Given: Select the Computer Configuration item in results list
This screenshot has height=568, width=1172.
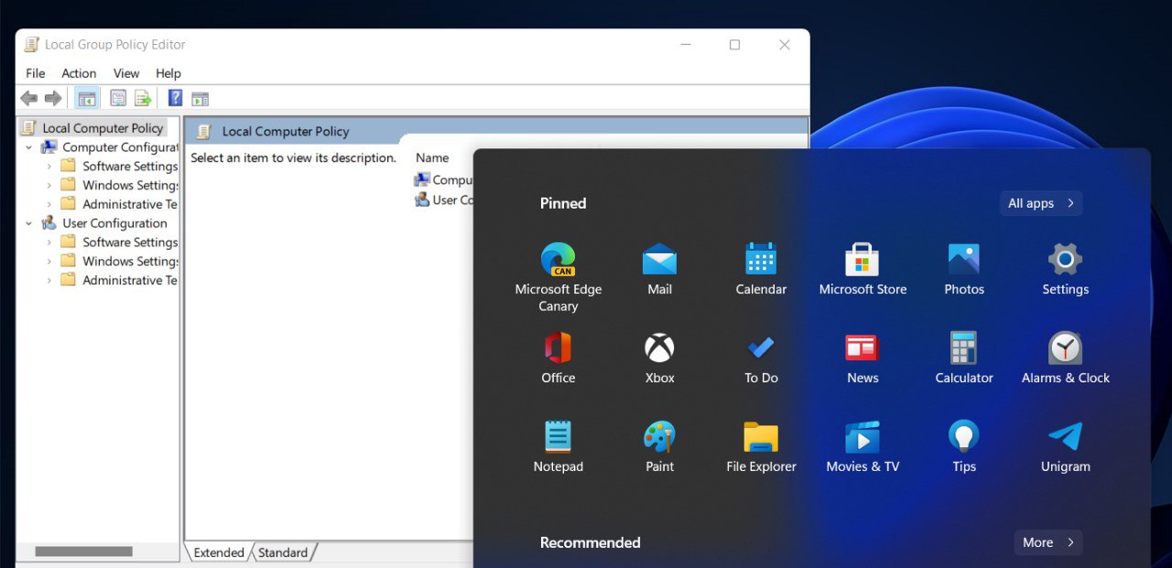Looking at the screenshot, I should tap(443, 180).
